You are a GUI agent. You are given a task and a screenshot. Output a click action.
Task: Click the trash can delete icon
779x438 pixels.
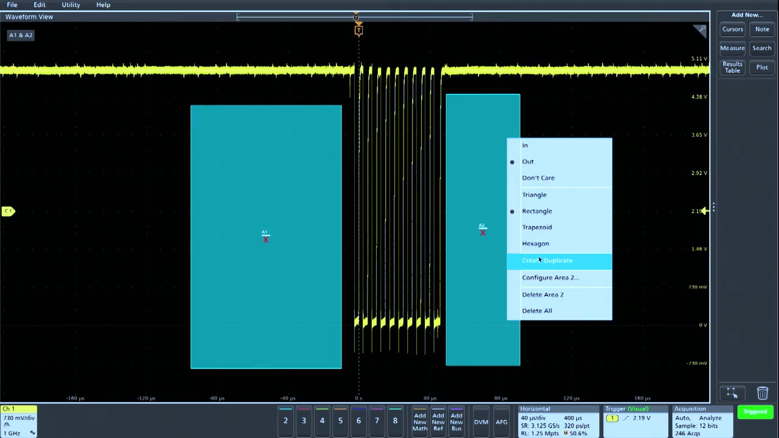click(762, 394)
